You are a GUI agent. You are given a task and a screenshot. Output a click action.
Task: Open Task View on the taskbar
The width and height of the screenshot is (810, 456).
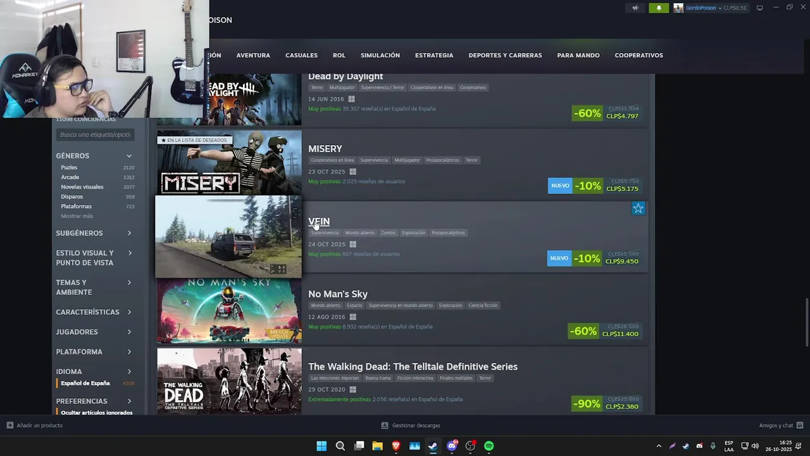(x=359, y=446)
